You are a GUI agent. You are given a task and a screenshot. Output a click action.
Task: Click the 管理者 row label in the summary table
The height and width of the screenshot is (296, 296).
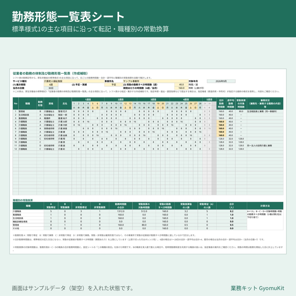[28, 225]
